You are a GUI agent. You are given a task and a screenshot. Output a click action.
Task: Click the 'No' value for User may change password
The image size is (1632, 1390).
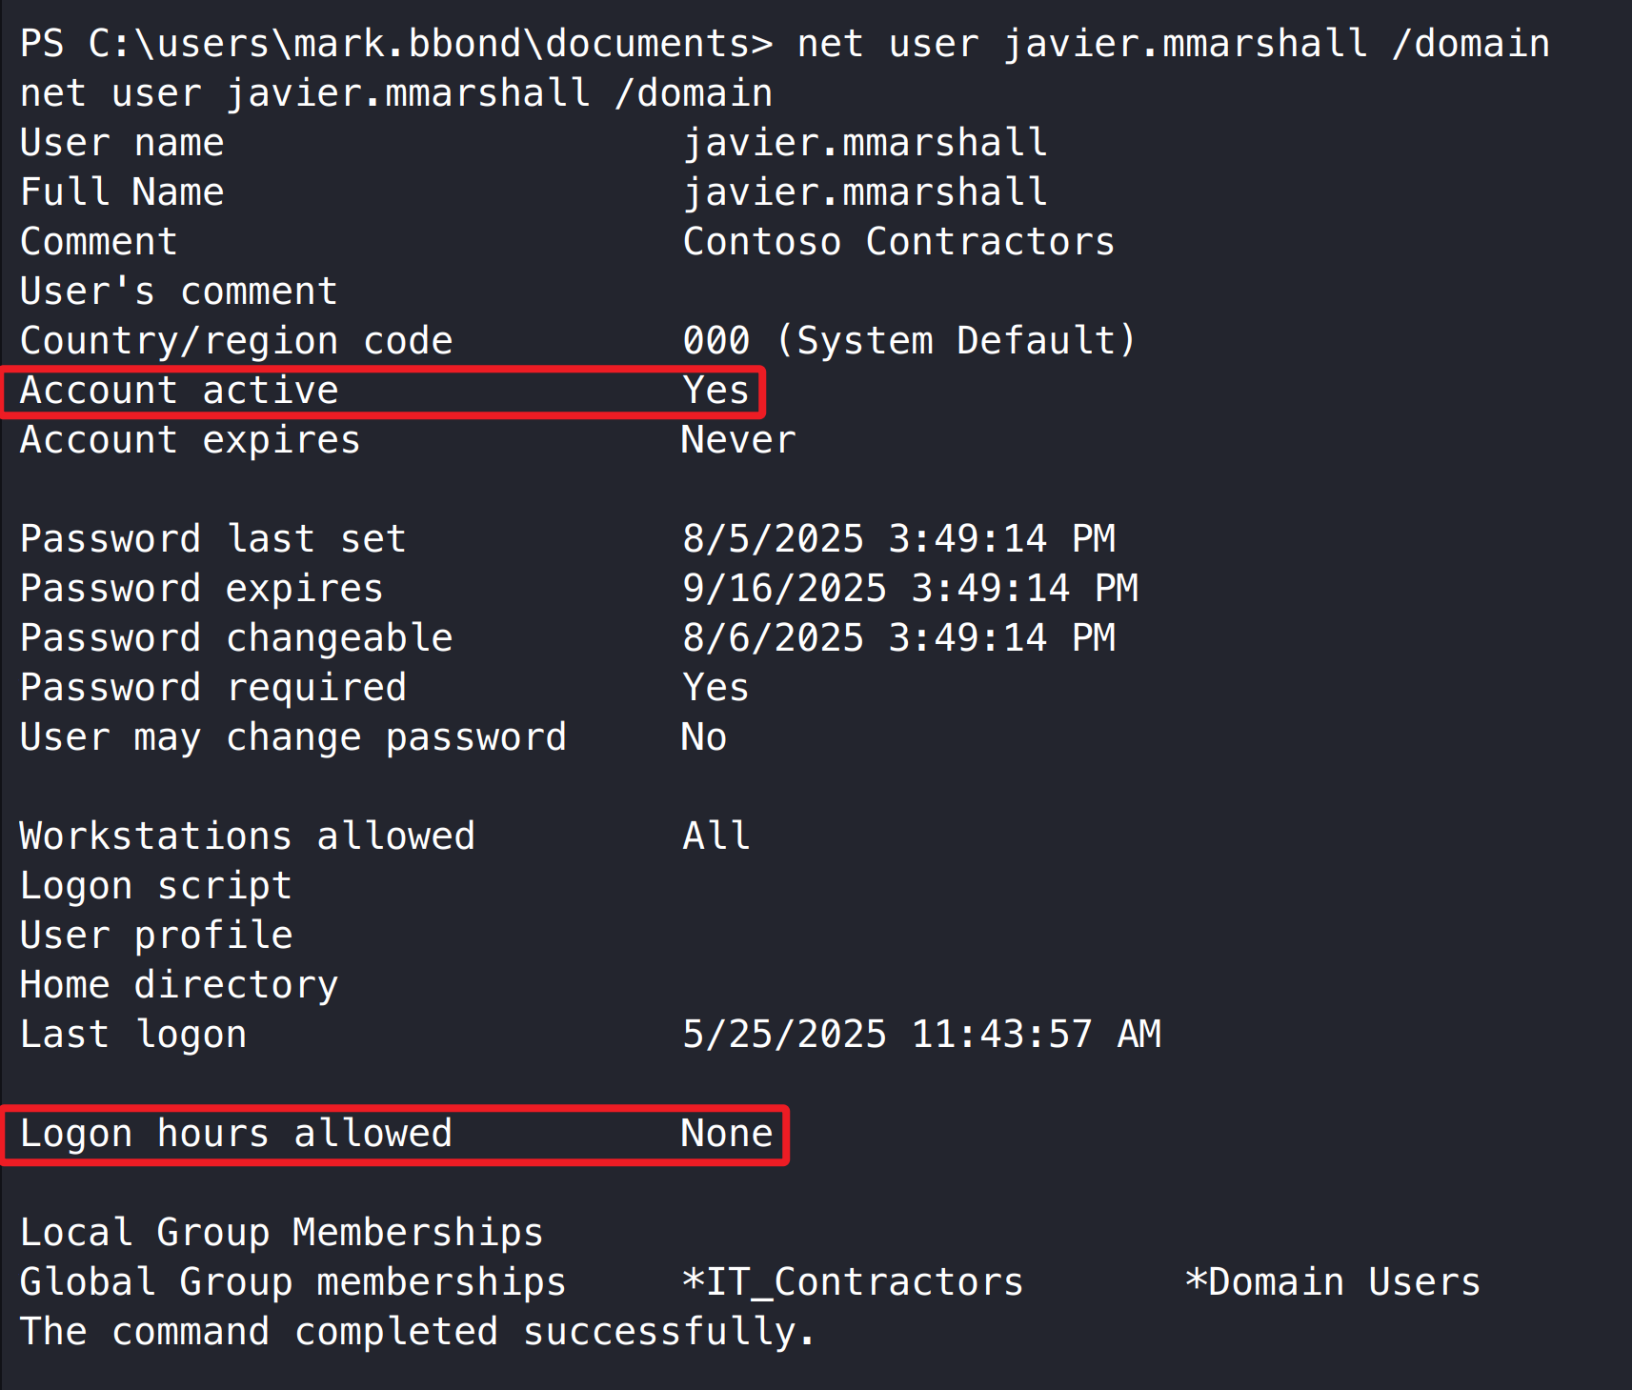click(704, 737)
